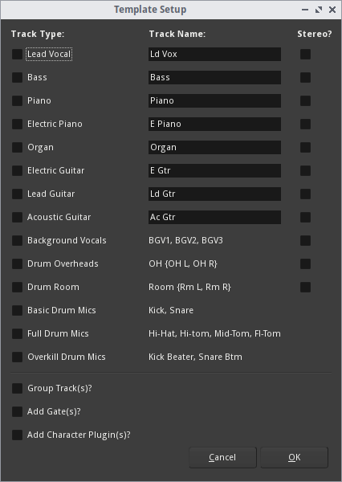The height and width of the screenshot is (482, 342).
Task: Tick the Bass track type checkbox
Action: pyautogui.click(x=17, y=77)
